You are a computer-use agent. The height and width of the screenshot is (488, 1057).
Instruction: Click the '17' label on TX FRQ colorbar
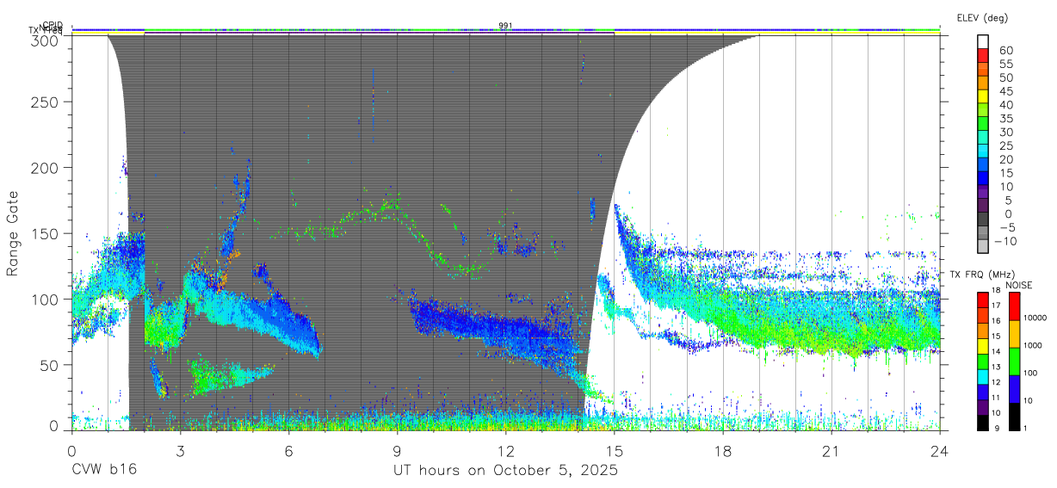click(x=995, y=306)
